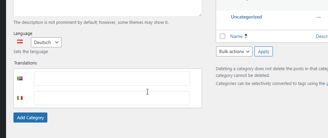Image resolution: width=328 pixels, height=138 pixels.
Task: Open the category-to-tag converter link
Action: (x=327, y=83)
